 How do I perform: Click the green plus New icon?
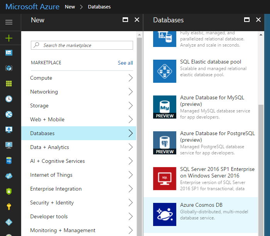9,38
